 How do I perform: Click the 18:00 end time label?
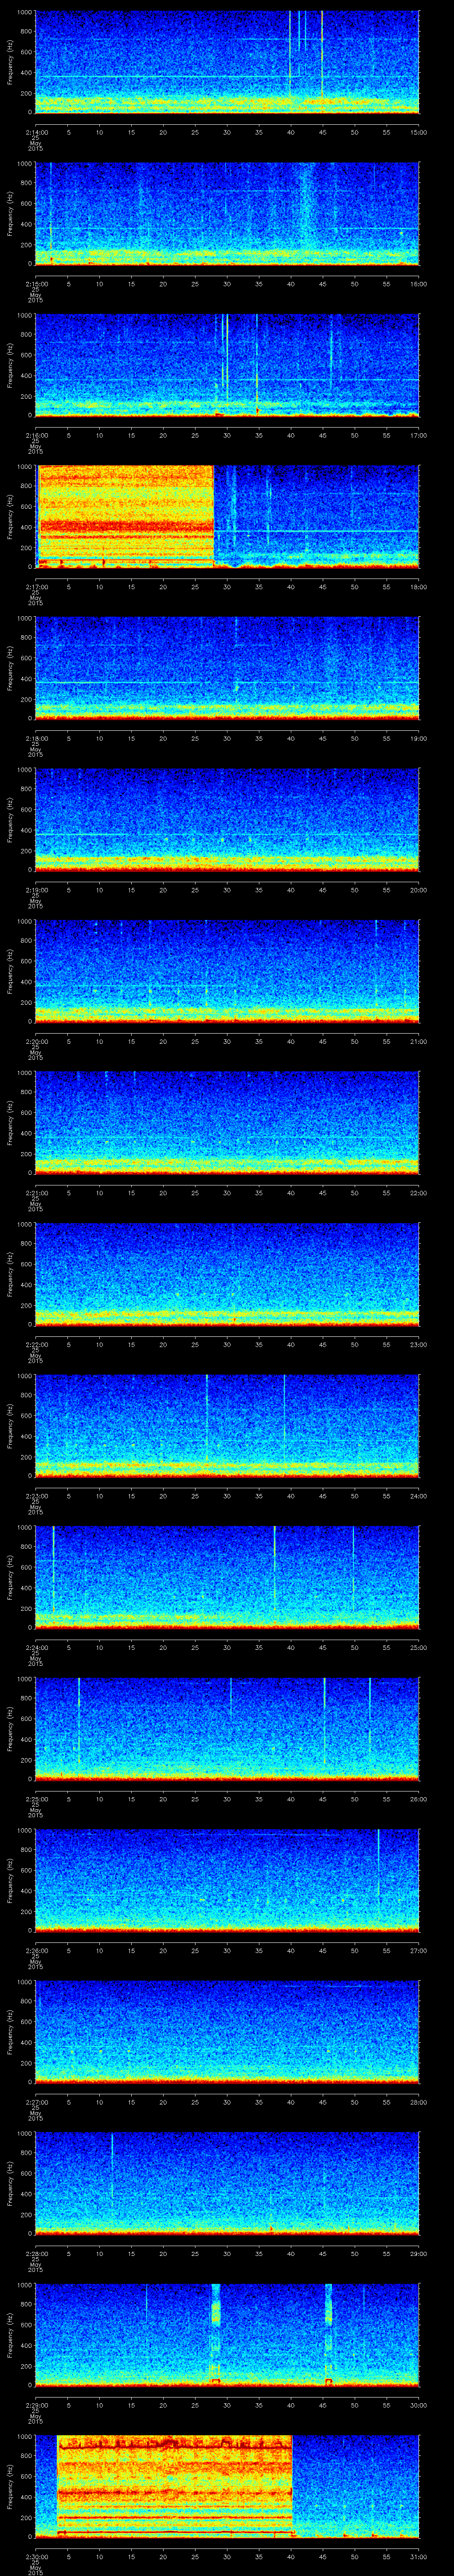(419, 586)
